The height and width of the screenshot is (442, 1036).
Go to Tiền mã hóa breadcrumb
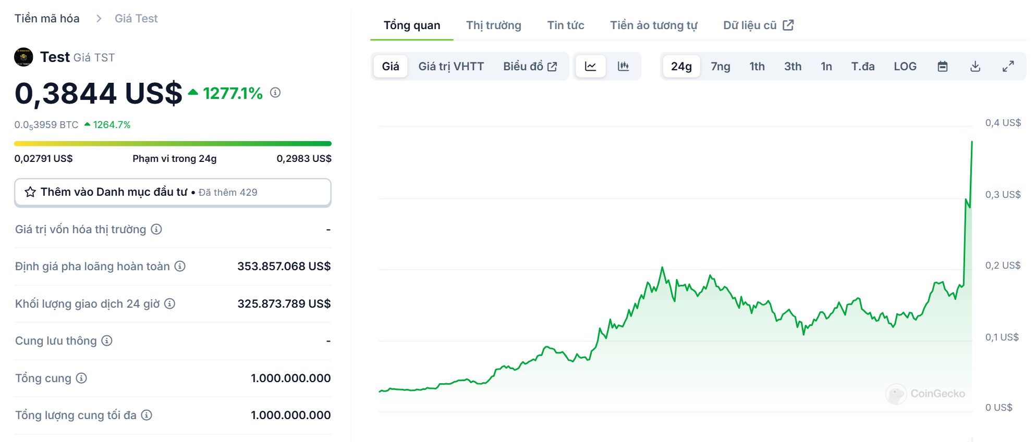pos(47,19)
